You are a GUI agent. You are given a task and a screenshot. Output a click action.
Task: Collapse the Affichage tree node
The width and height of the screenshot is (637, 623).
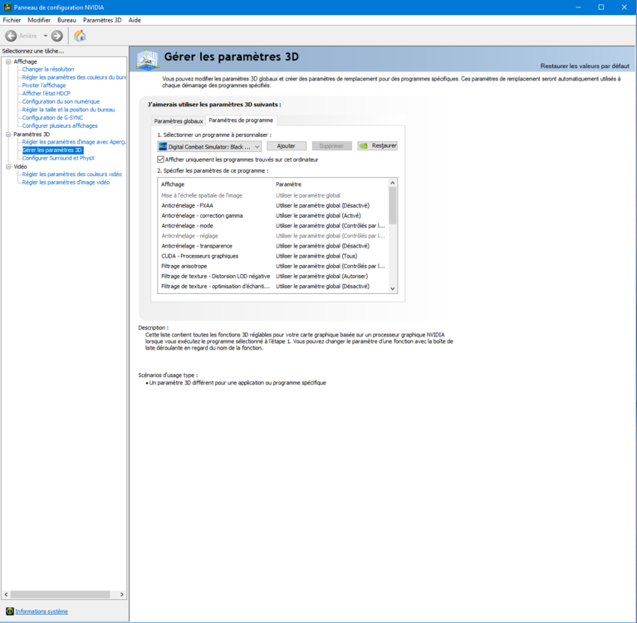(8, 61)
